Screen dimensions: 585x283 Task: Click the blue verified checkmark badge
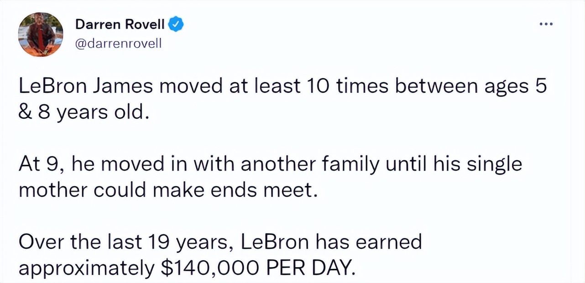(x=177, y=24)
